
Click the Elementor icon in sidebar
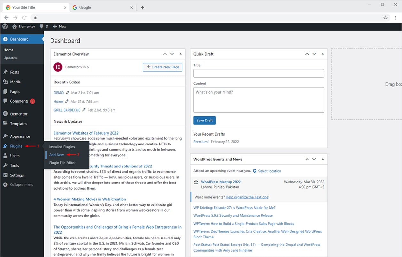(x=5, y=114)
